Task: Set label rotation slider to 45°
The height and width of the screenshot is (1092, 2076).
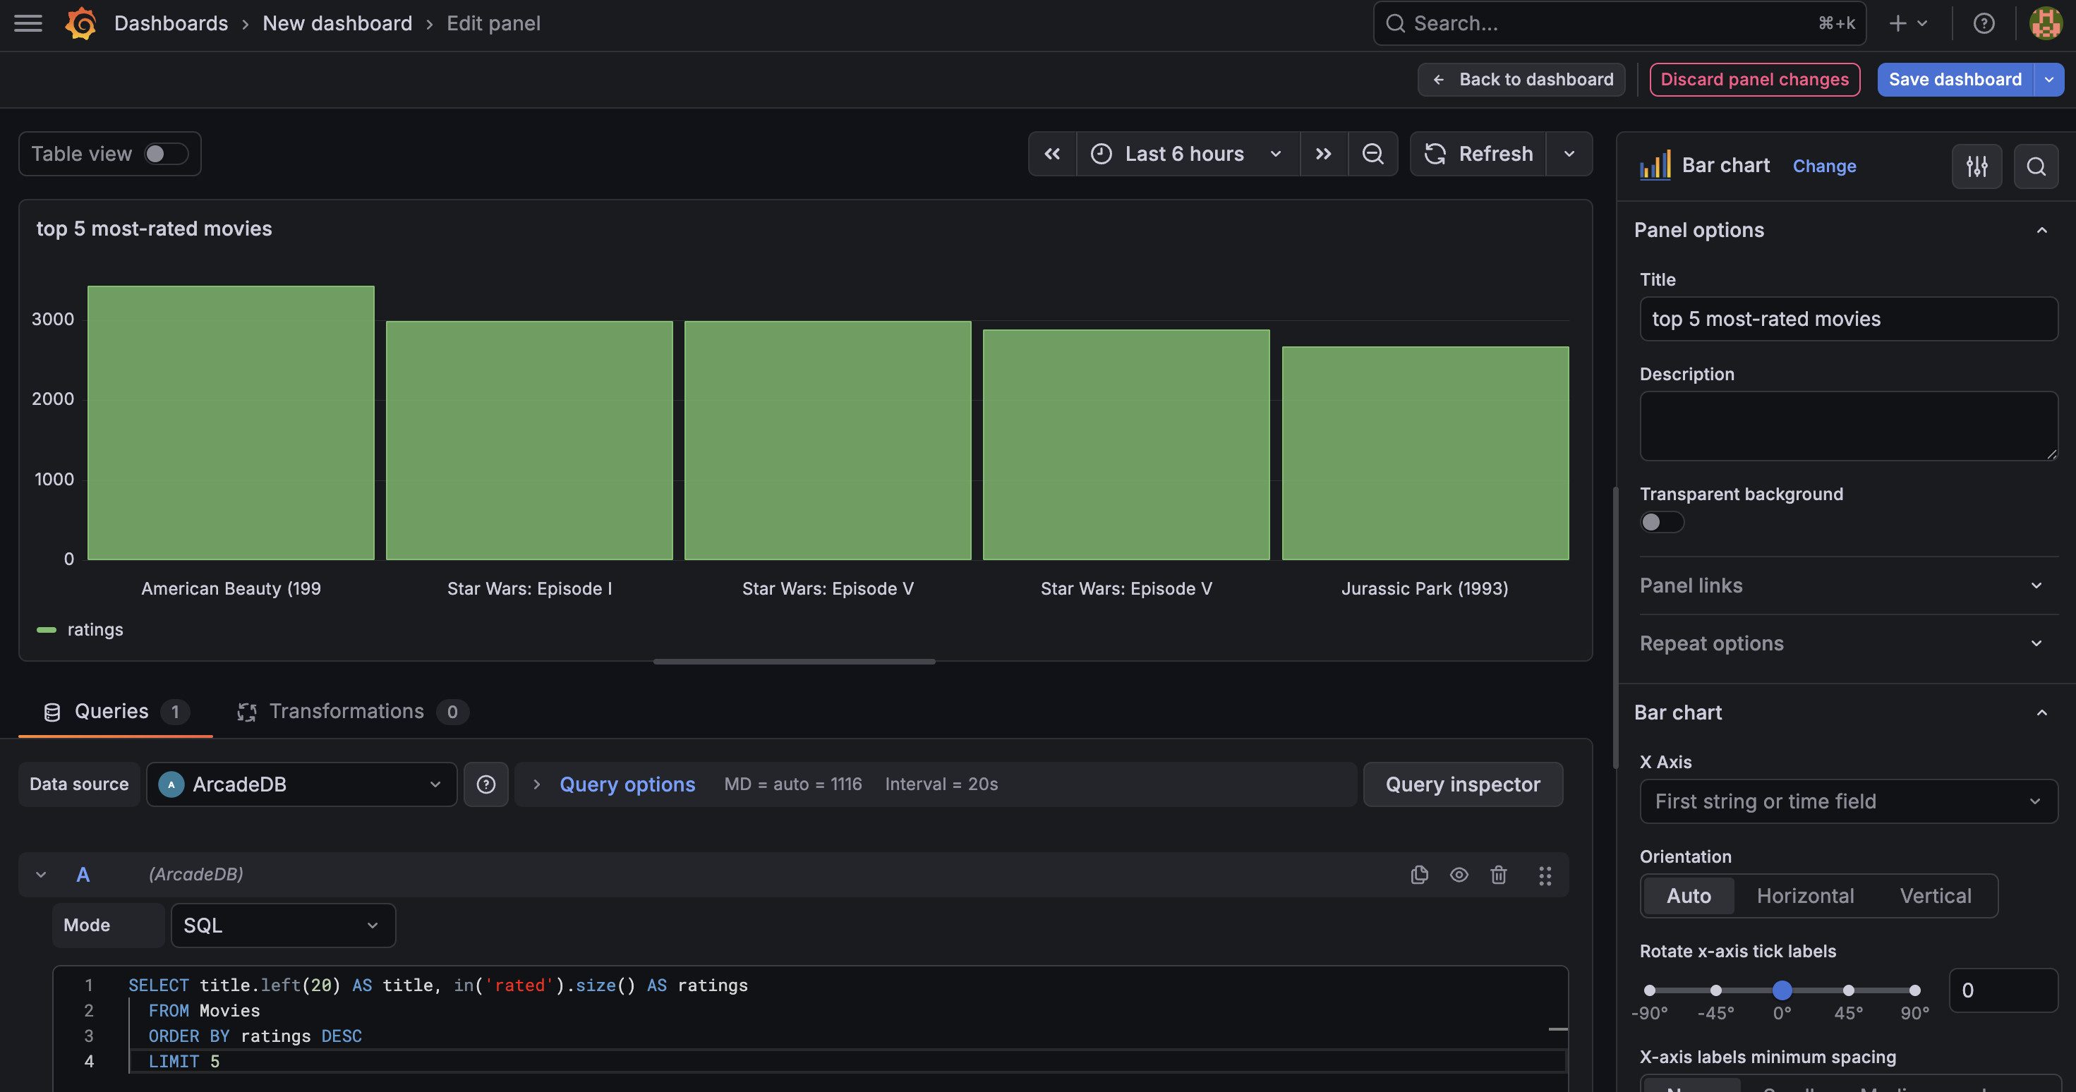Action: [x=1849, y=990]
